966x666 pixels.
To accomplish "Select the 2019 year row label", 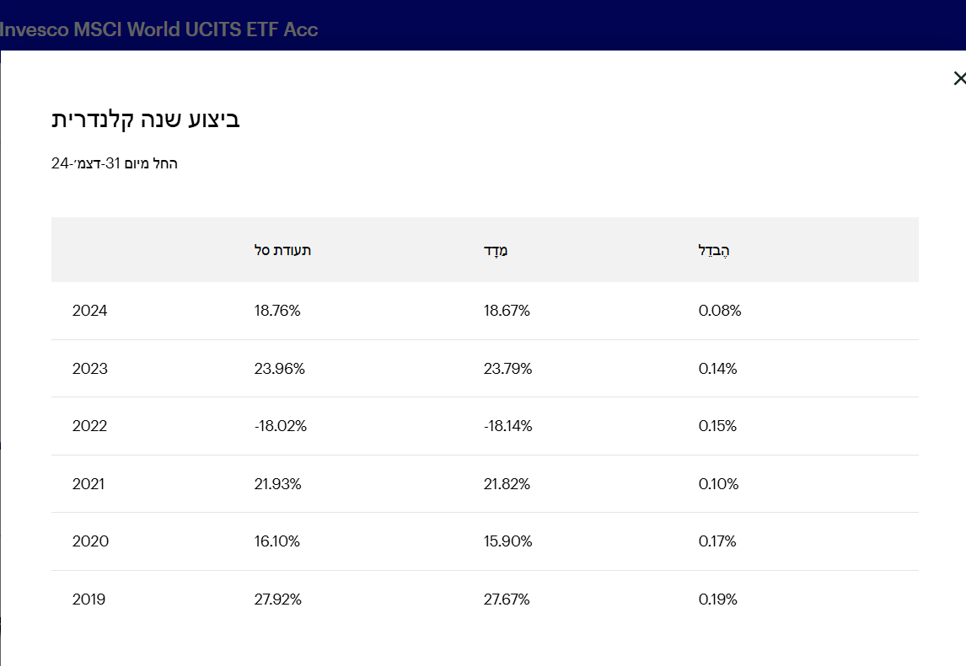I will [89, 599].
